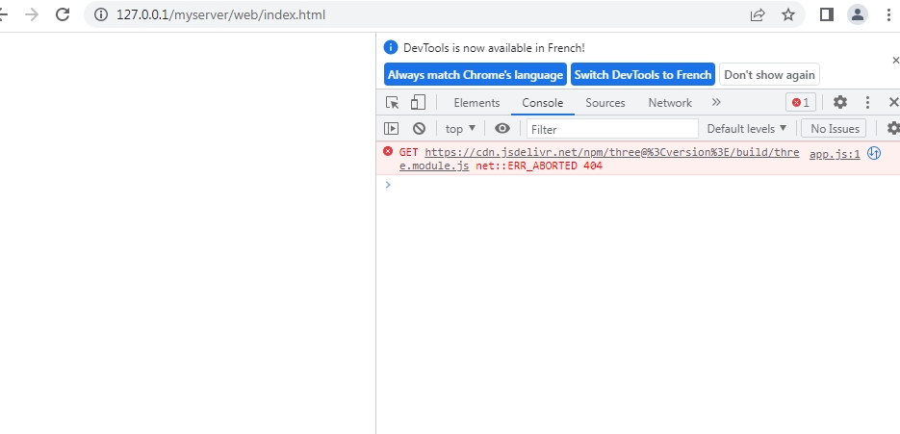Show the console sidebar
Image resolution: width=900 pixels, height=434 pixels.
(x=391, y=129)
